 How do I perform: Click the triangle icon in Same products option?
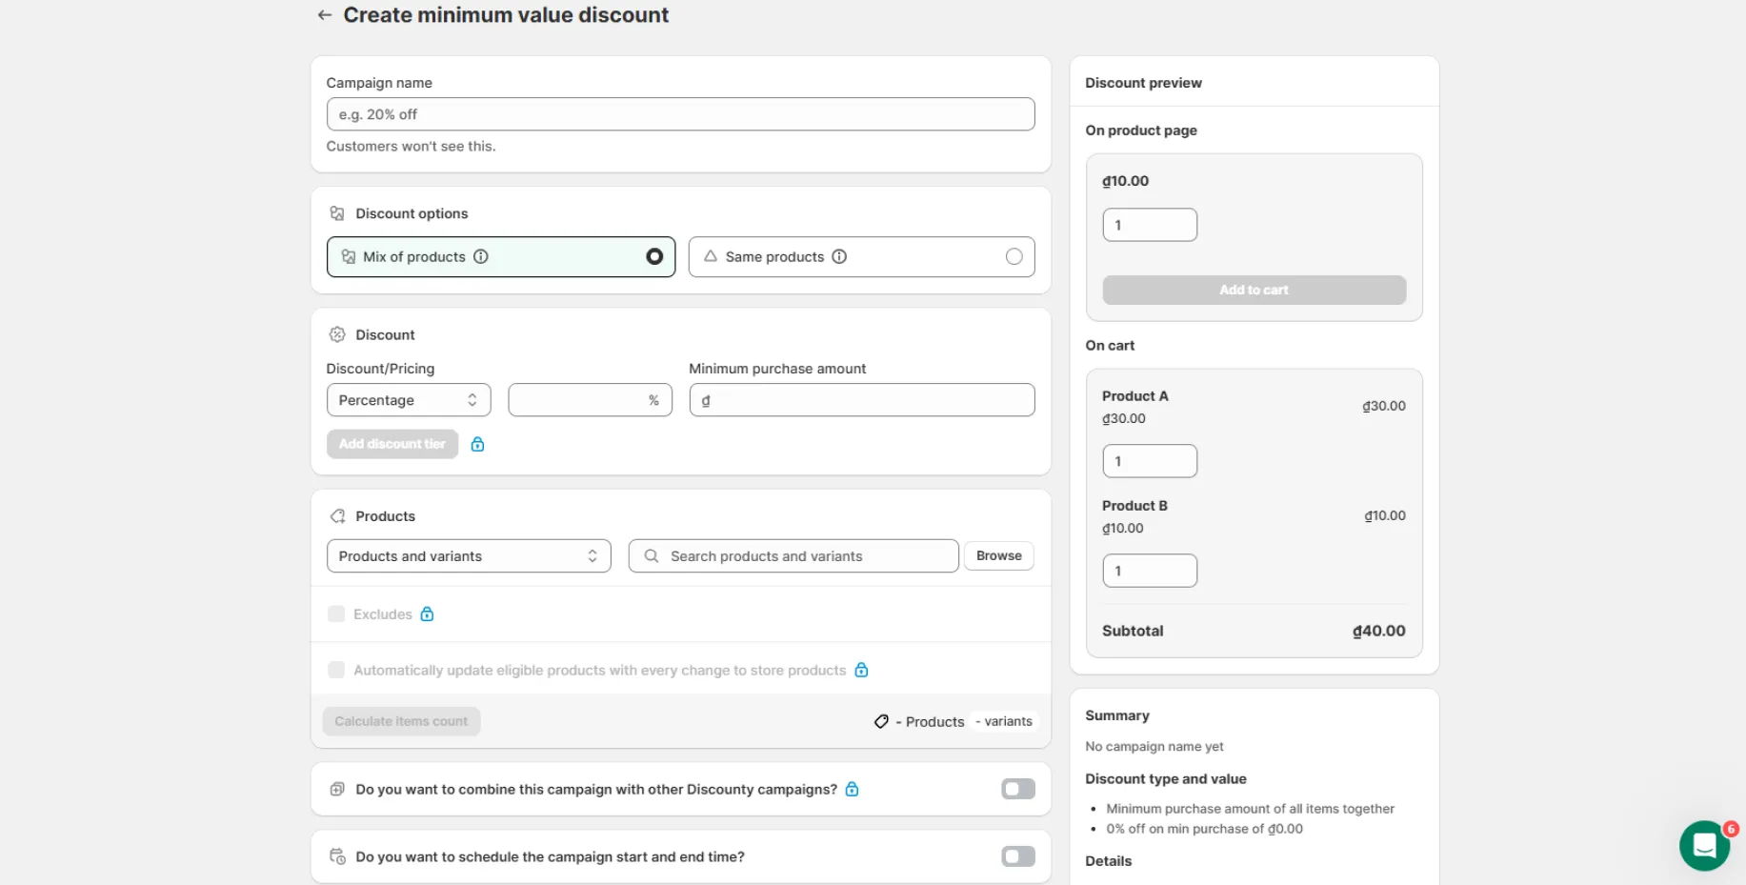(x=711, y=256)
